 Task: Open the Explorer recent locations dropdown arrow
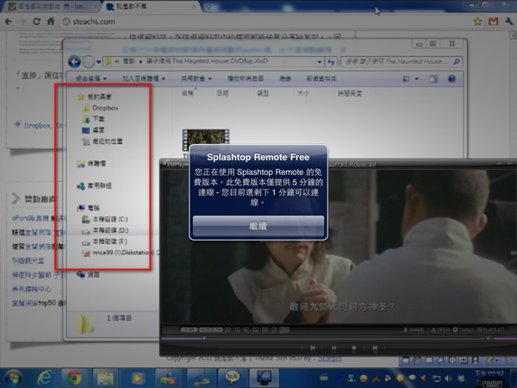pyautogui.click(x=98, y=62)
